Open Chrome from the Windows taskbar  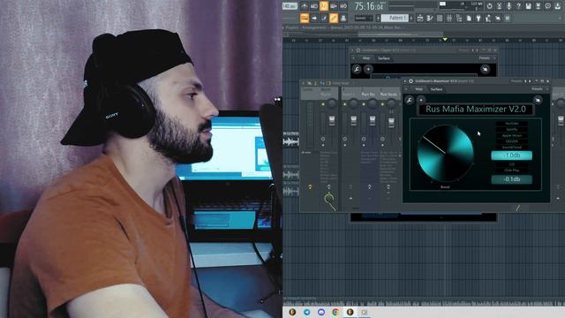[335, 312]
